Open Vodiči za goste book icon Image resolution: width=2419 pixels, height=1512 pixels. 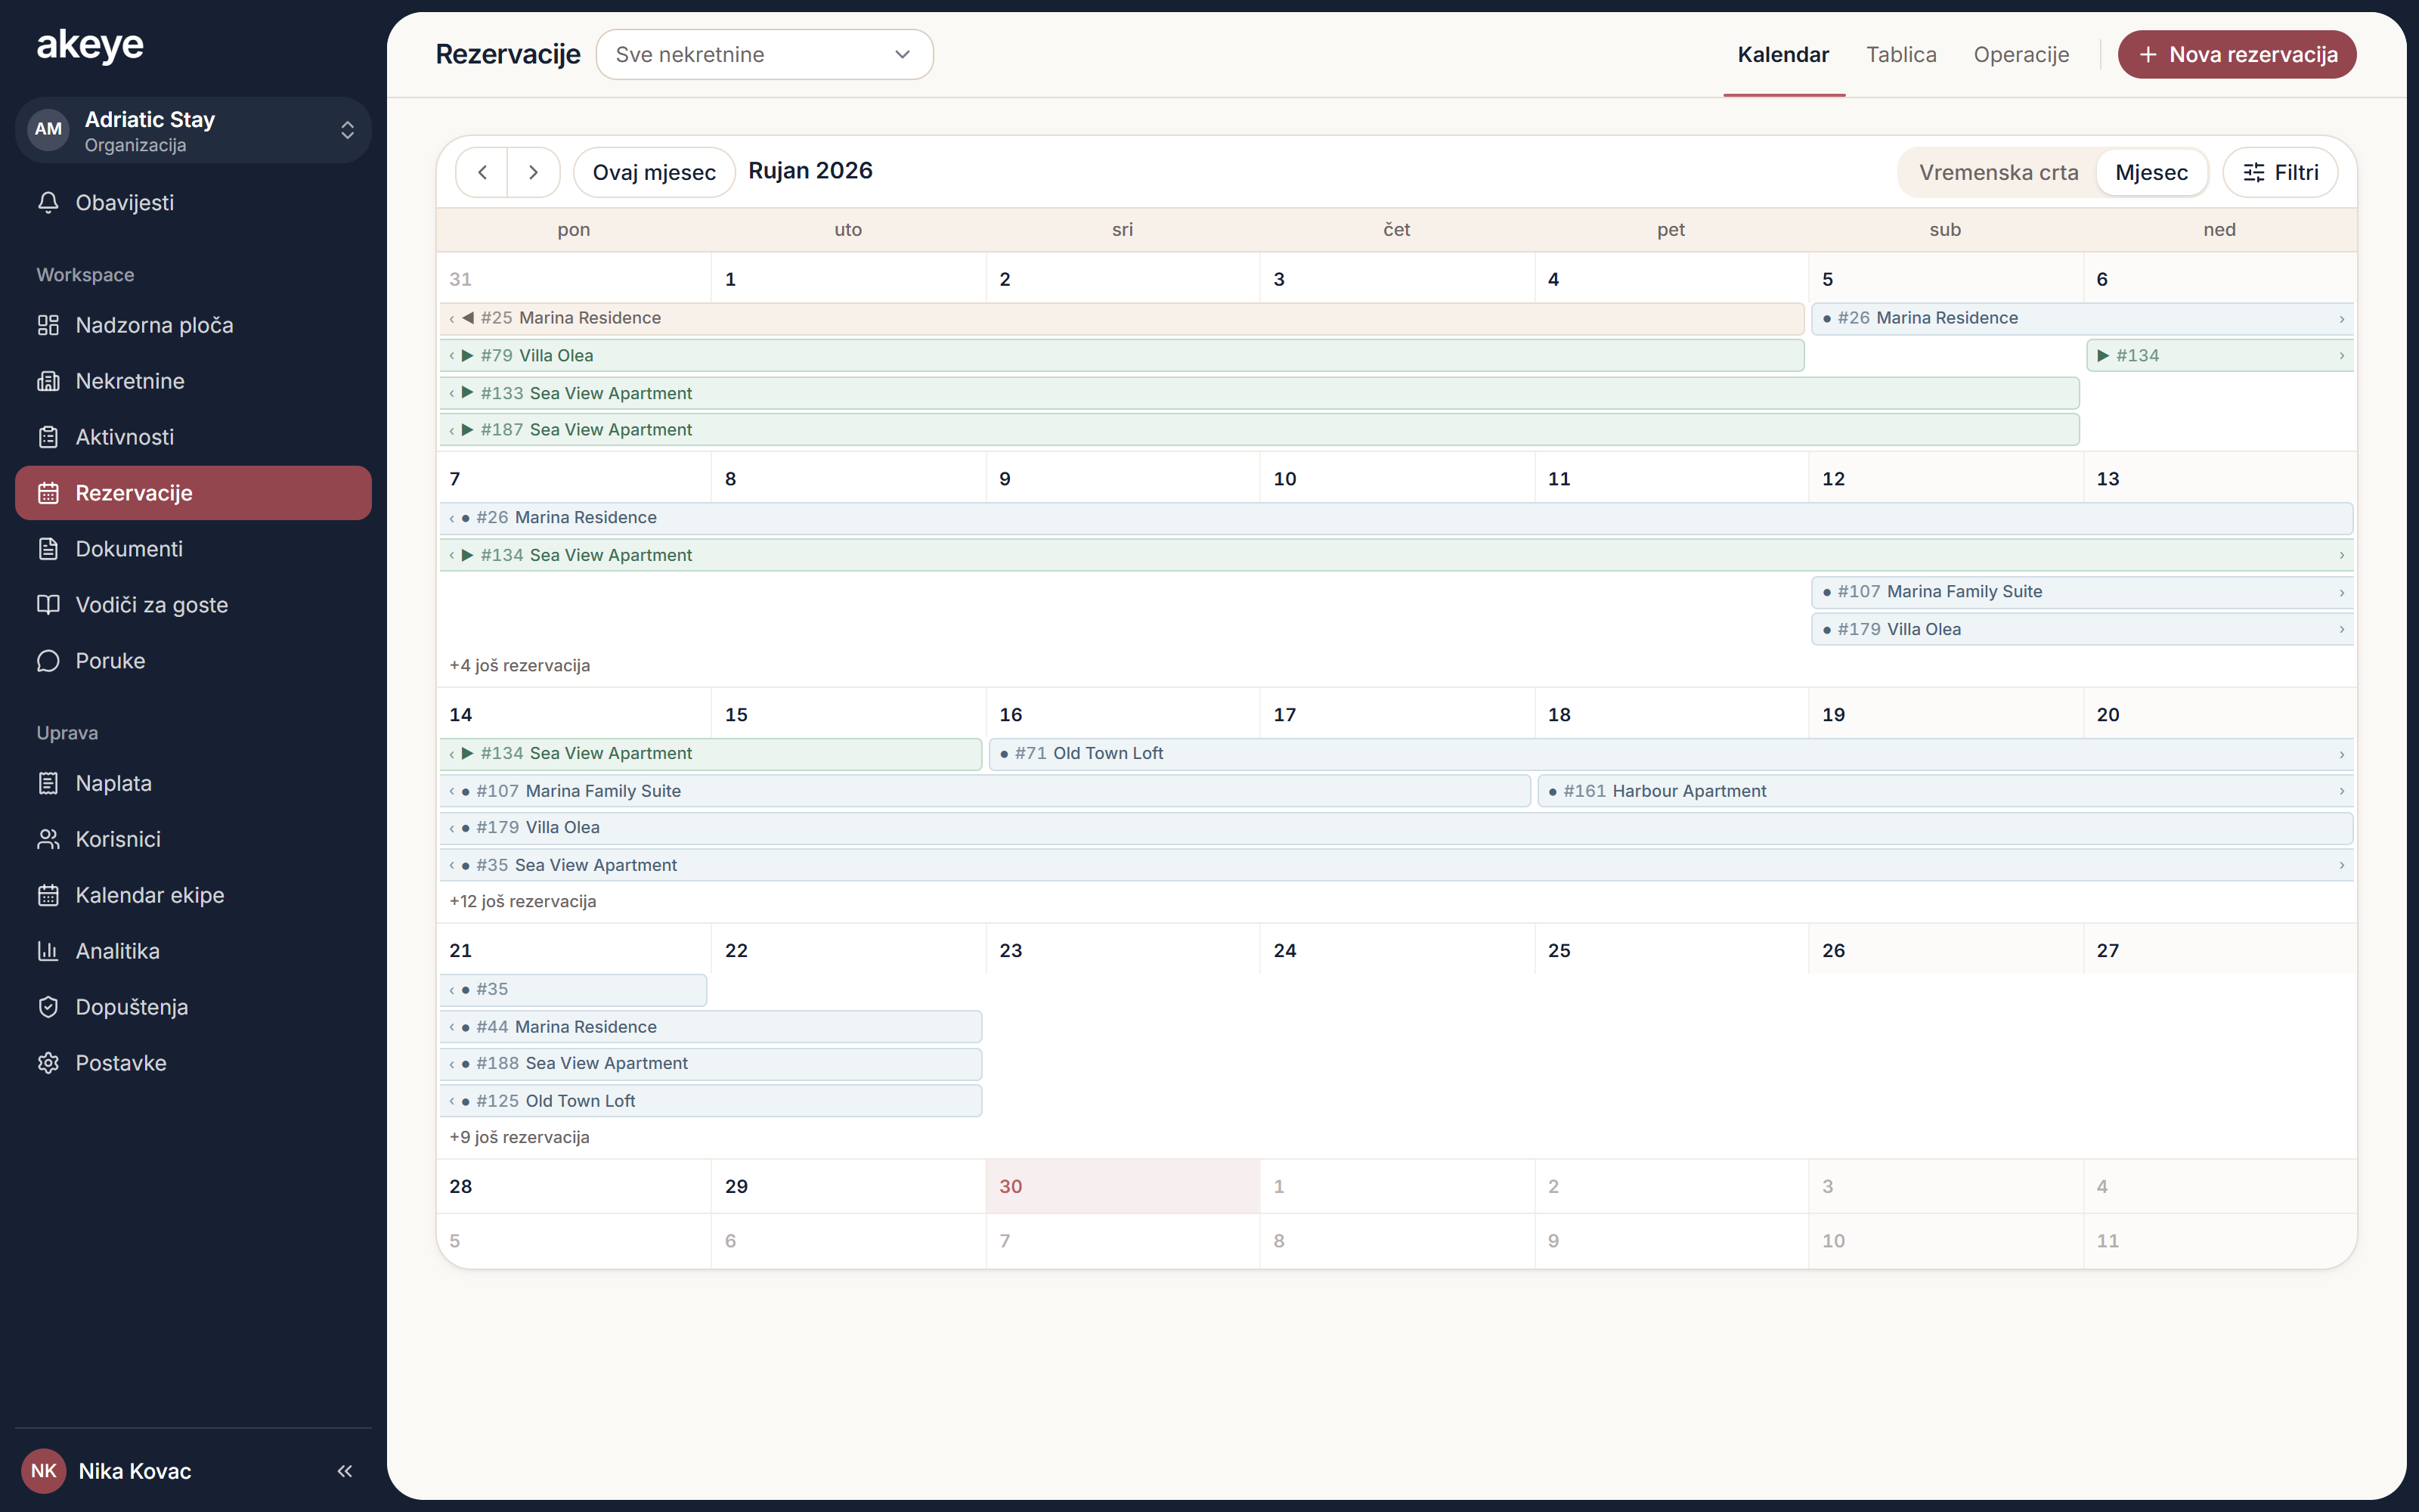click(48, 605)
